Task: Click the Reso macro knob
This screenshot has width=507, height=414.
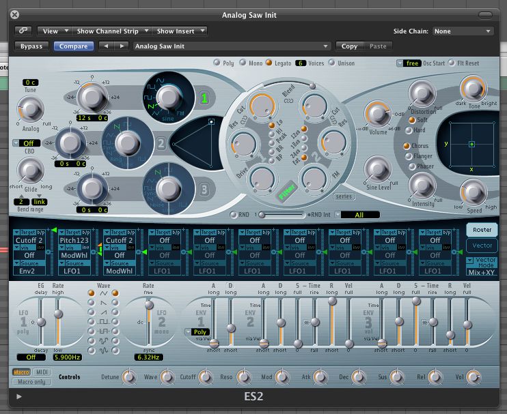Action: pos(243,377)
